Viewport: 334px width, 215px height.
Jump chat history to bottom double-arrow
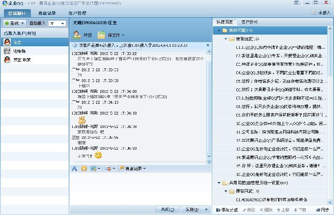coord(209,162)
